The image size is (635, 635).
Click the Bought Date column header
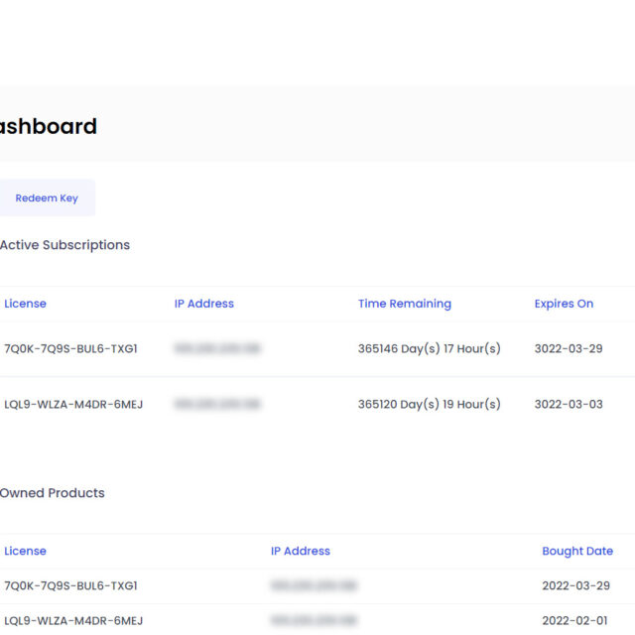coord(577,551)
